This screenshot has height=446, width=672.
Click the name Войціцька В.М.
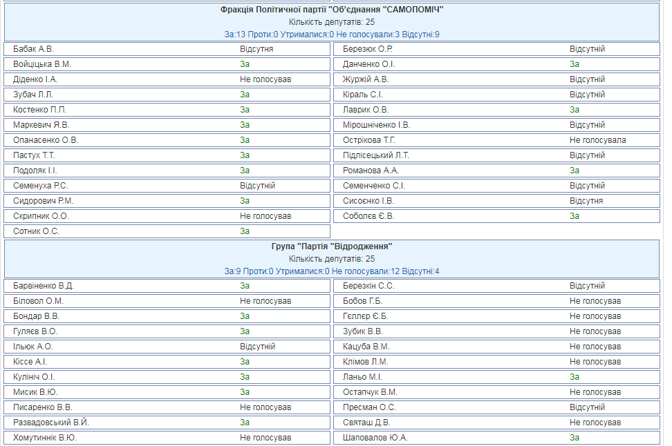coord(42,64)
